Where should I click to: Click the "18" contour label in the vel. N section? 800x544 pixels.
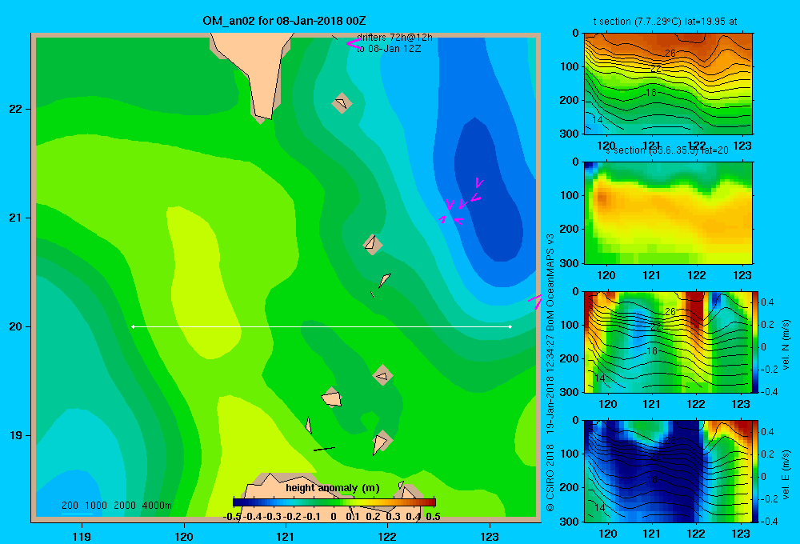pos(651,351)
